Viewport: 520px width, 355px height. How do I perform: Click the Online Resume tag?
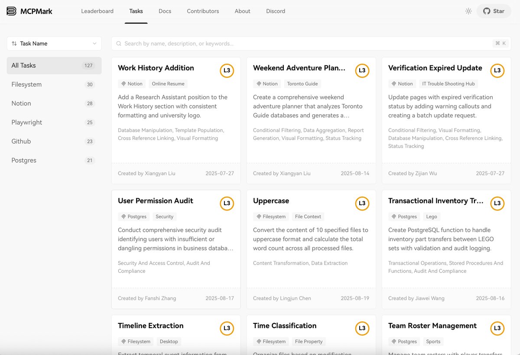168,84
